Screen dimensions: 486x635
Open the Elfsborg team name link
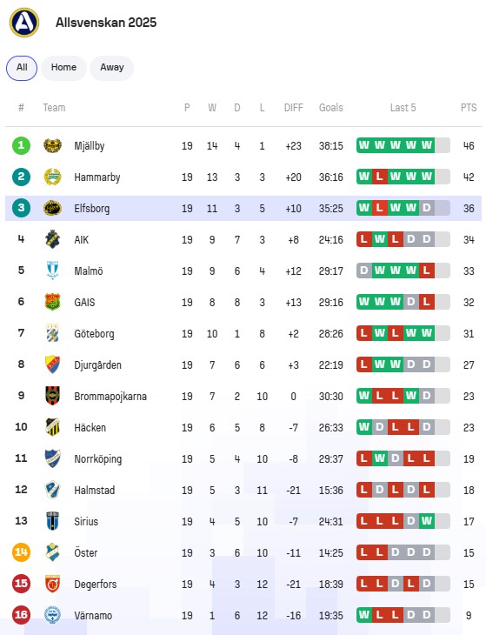pyautogui.click(x=92, y=208)
